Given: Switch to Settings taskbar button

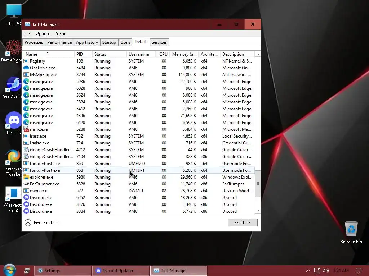Looking at the screenshot, I should [x=63, y=271].
